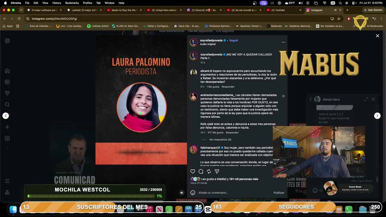
Task: Open the KLING AI bookmark
Action: (x=126, y=26)
